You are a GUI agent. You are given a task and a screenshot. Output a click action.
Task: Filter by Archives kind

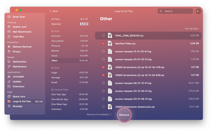[x=69, y=36]
